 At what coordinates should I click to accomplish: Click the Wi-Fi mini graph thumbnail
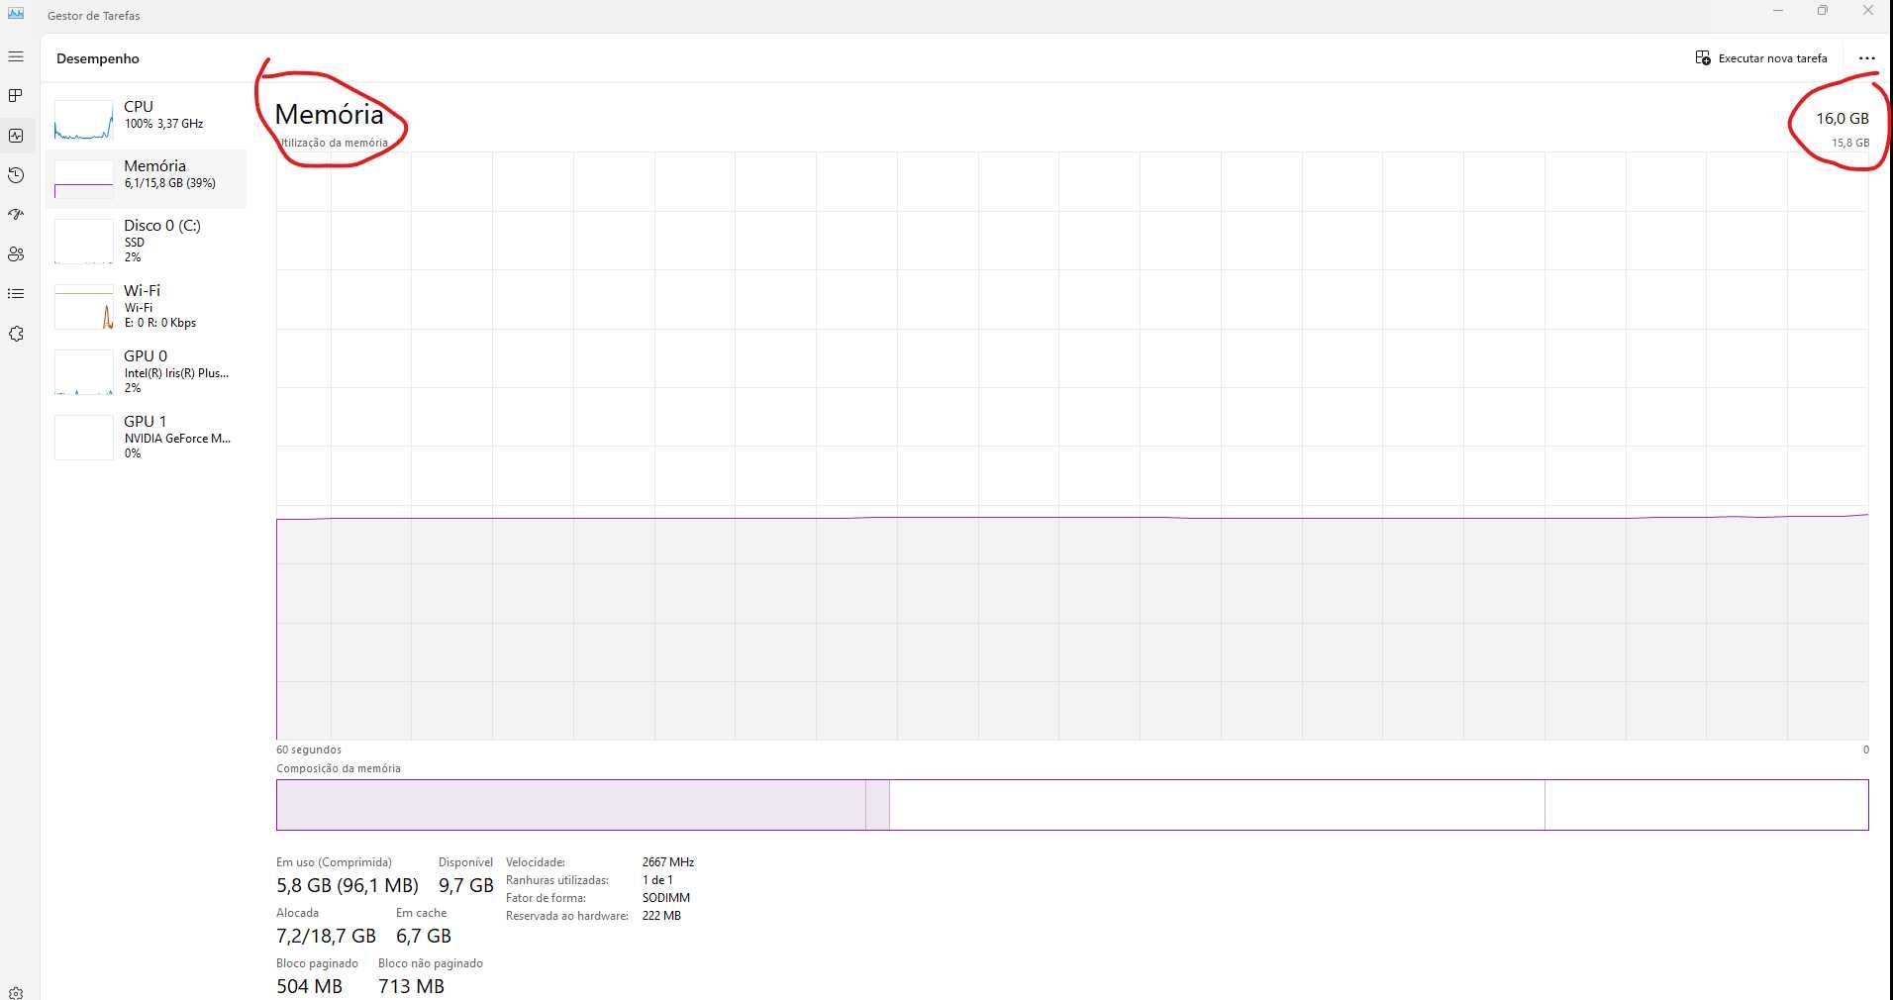pyautogui.click(x=84, y=308)
